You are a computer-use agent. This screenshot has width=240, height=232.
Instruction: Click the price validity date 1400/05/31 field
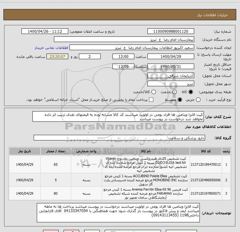coord(171,66)
